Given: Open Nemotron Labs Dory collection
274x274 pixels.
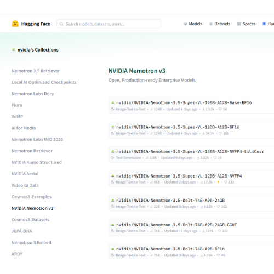Looking at the screenshot, I should click(33, 94).
